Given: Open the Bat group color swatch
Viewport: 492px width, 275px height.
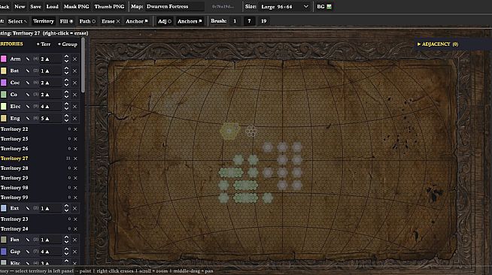Looking at the screenshot, I should pyautogui.click(x=4, y=71).
